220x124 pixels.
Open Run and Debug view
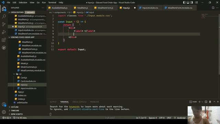click(4, 32)
